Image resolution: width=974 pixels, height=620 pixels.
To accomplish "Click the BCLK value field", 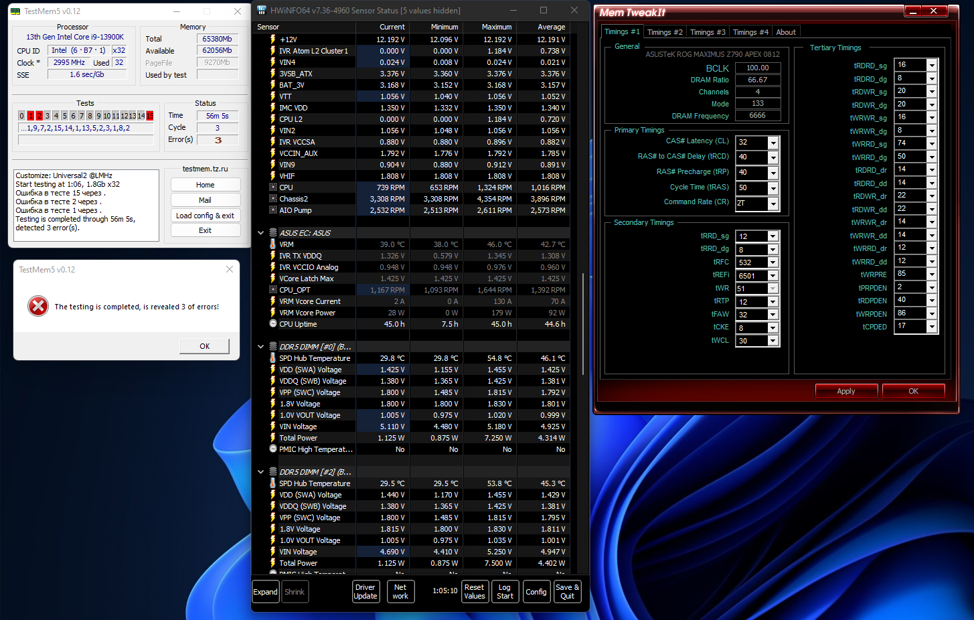I will point(758,68).
